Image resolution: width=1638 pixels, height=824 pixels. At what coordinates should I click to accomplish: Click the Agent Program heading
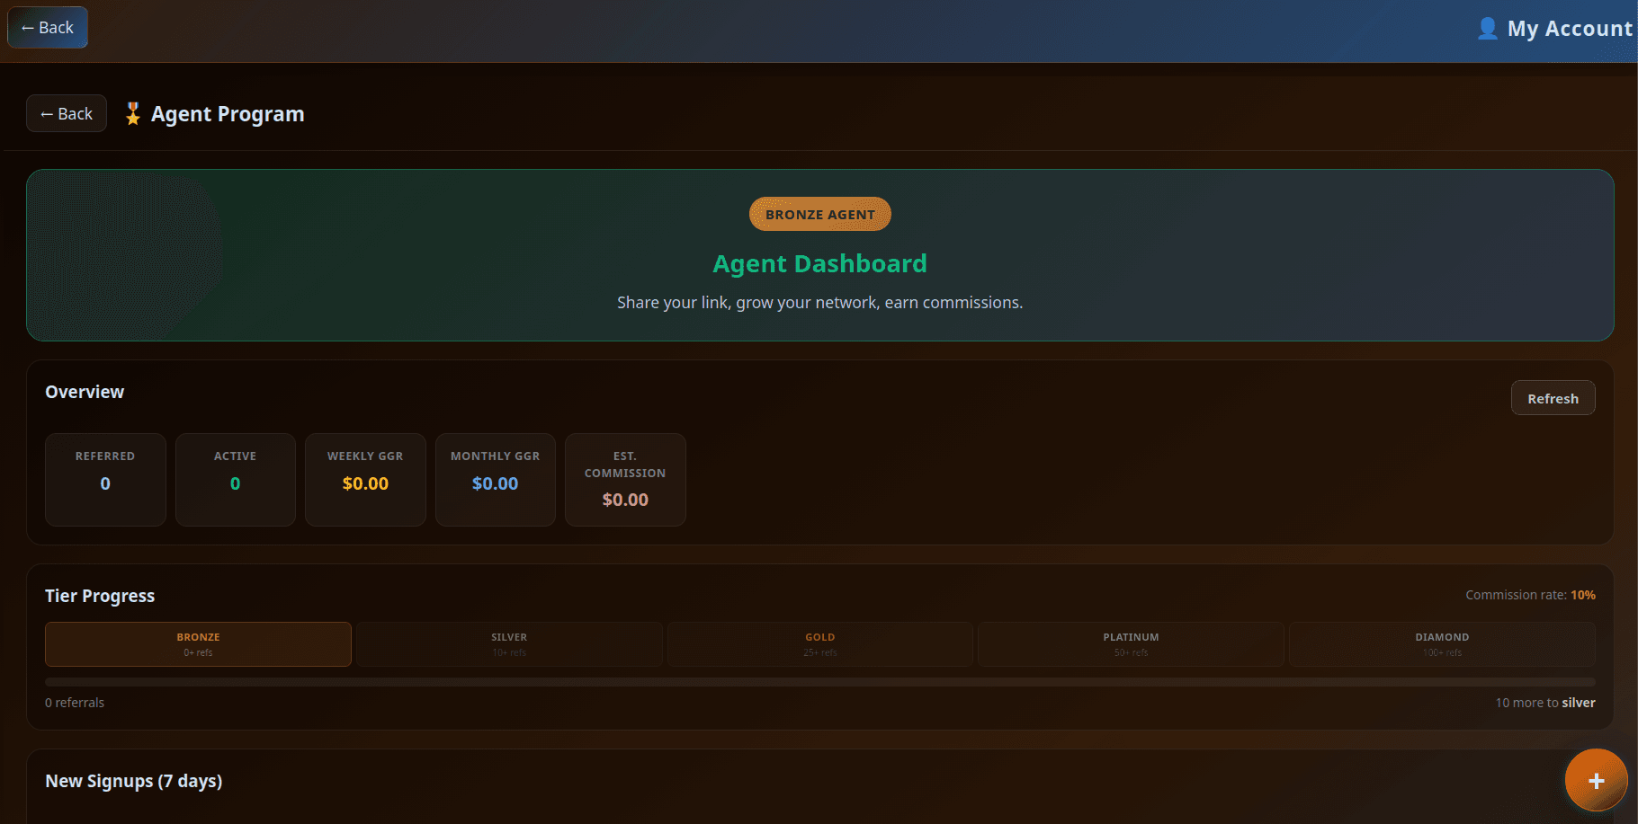click(228, 114)
